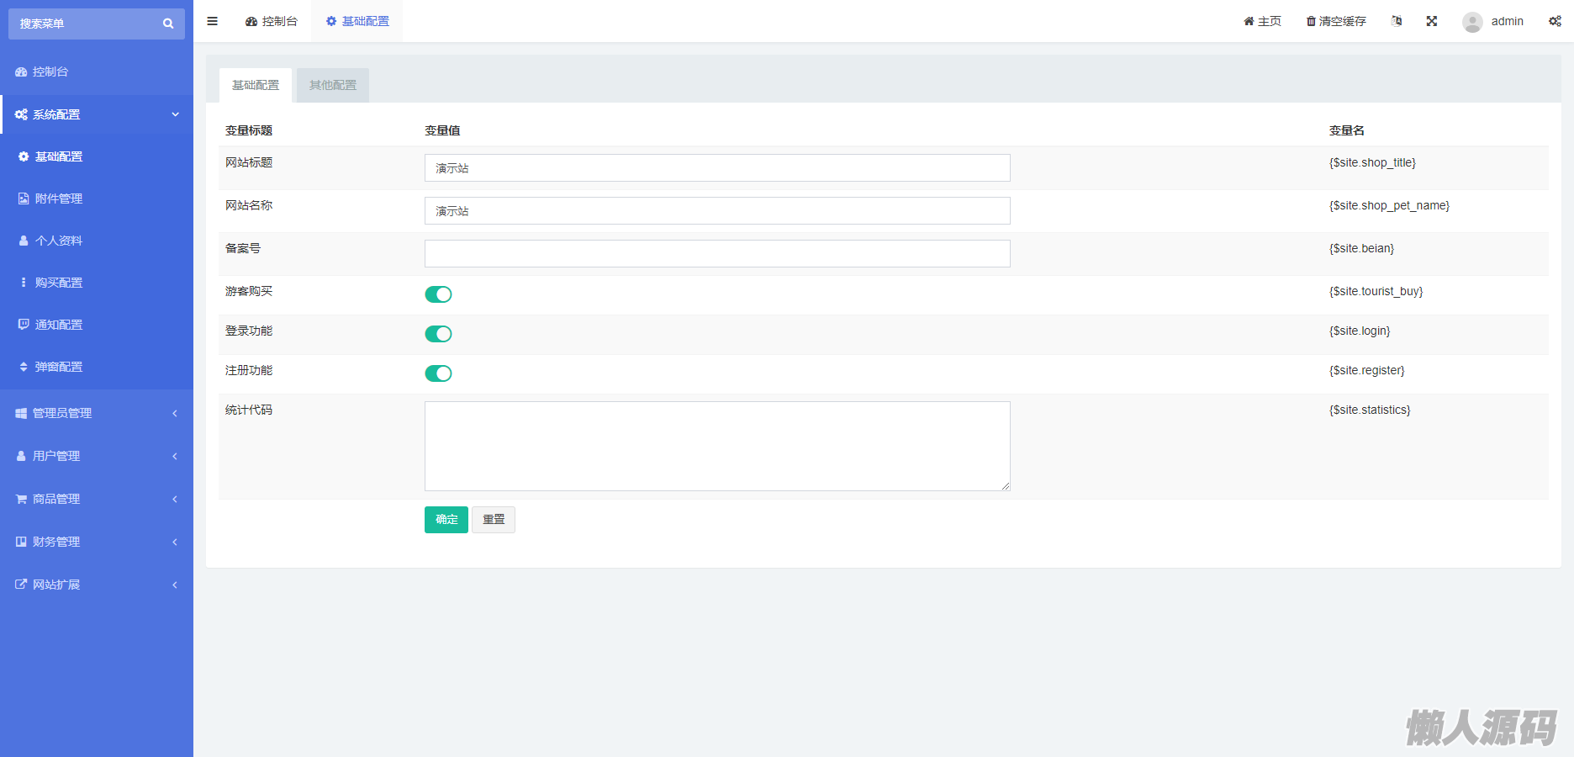1574x757 pixels.
Task: Click the 主页 link in header
Action: (x=1262, y=21)
